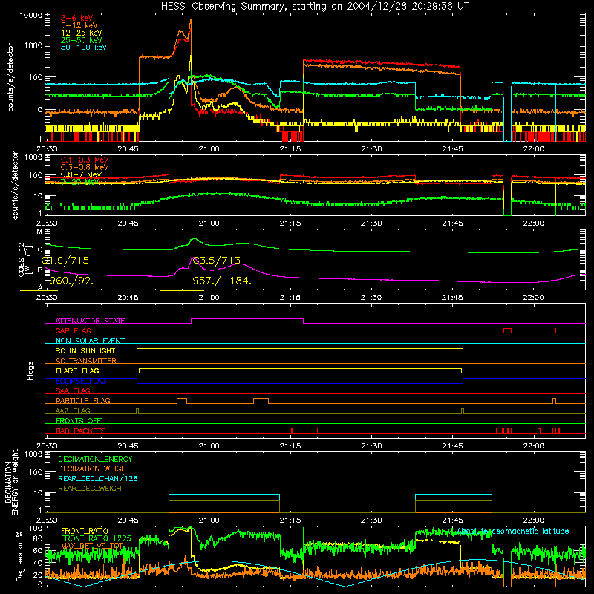
Task: Select the SC_IN_SUNLIGHT flag label
Action: [x=85, y=350]
